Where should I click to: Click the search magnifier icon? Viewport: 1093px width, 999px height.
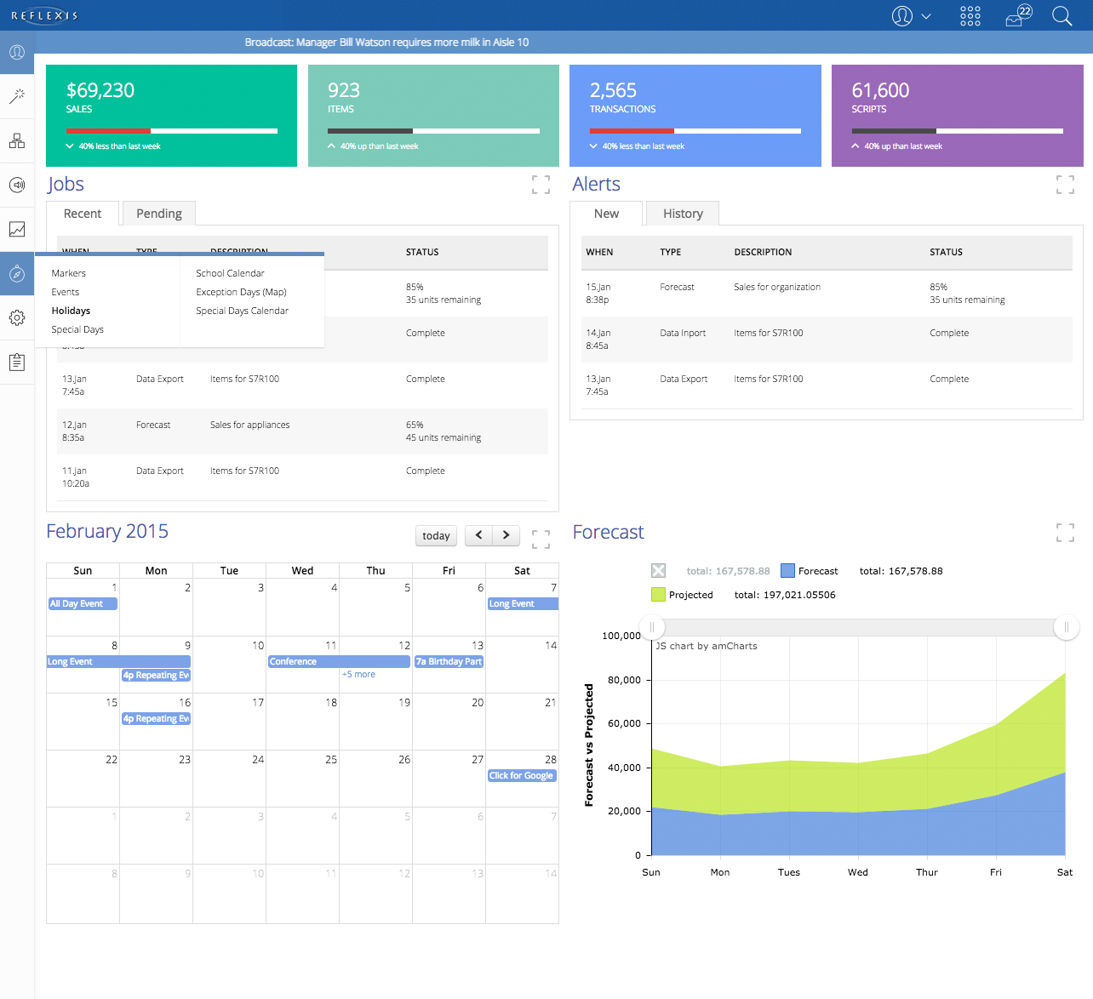coord(1062,16)
